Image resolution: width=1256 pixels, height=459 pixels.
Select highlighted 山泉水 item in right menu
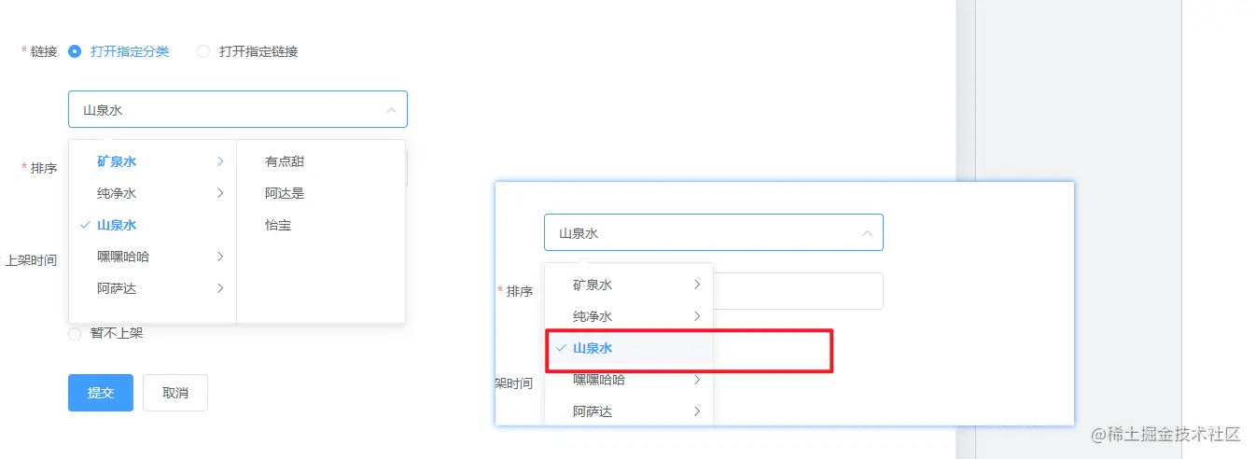coord(592,348)
